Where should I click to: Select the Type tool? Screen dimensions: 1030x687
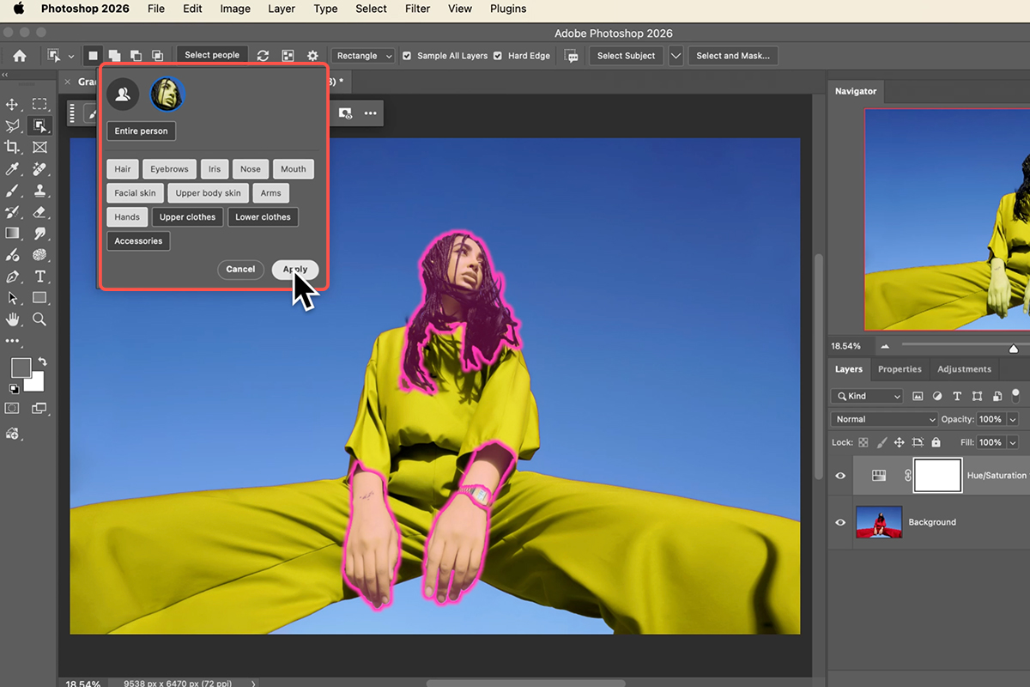click(x=39, y=277)
